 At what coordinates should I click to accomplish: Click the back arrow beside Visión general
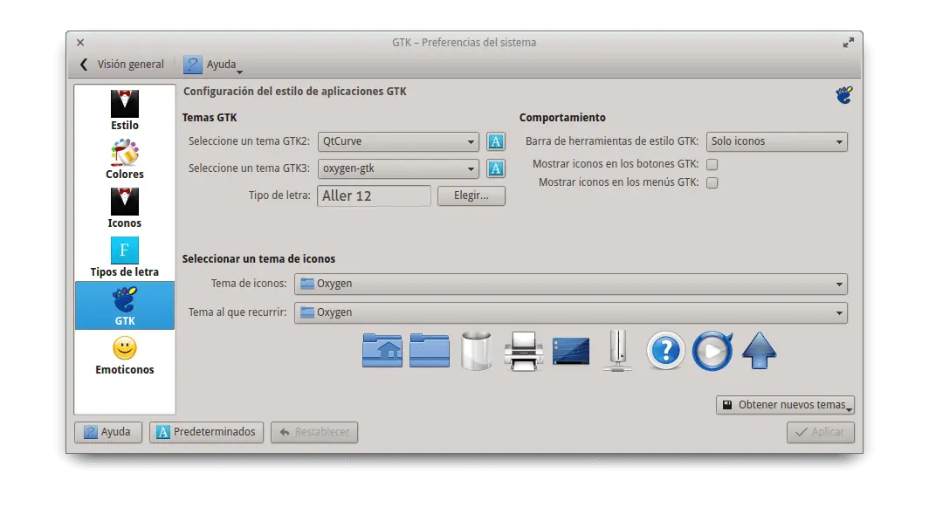pyautogui.click(x=84, y=64)
